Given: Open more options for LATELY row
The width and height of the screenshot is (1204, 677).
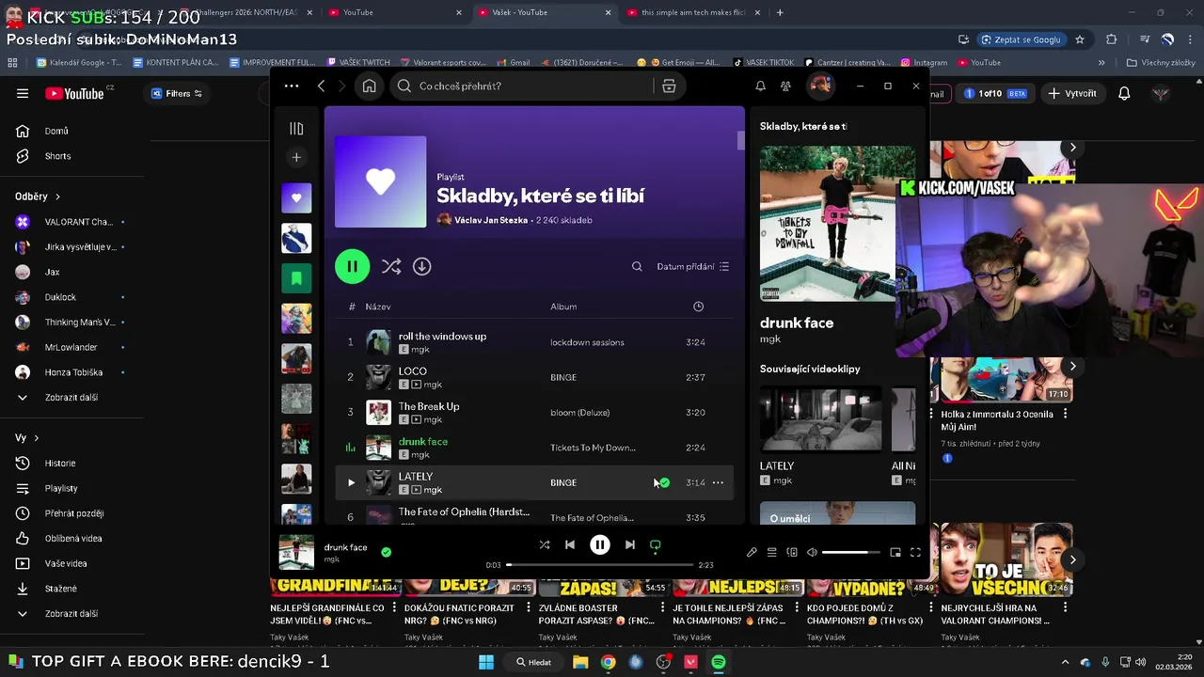Looking at the screenshot, I should [718, 482].
